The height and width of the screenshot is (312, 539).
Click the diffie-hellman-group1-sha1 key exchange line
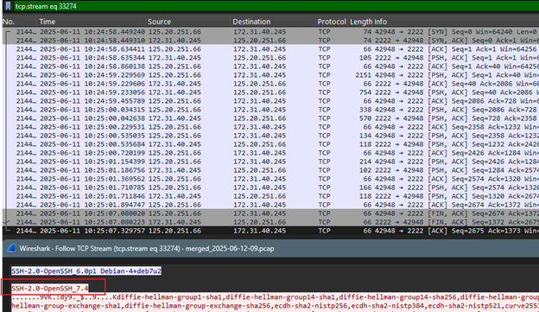point(275,296)
